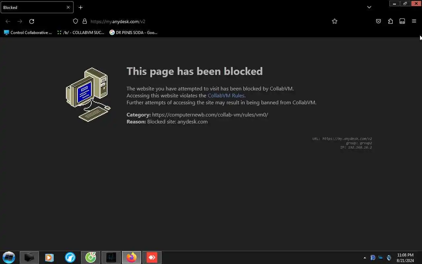Open the green disc taskbar app
This screenshot has height=264, width=422.
pyautogui.click(x=91, y=257)
